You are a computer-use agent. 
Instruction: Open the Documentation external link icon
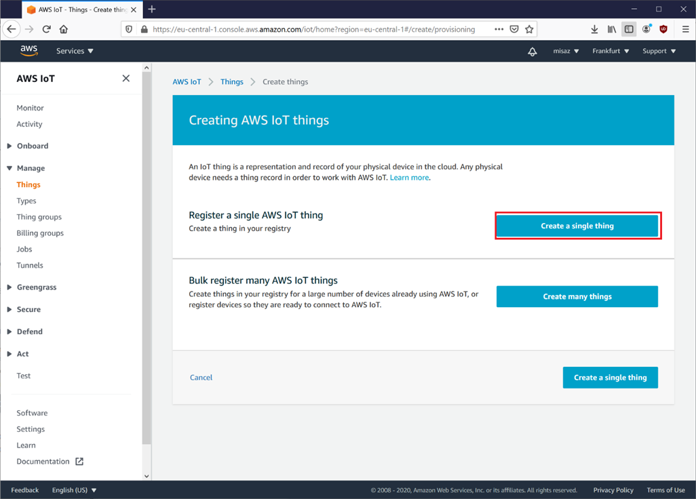pos(79,461)
